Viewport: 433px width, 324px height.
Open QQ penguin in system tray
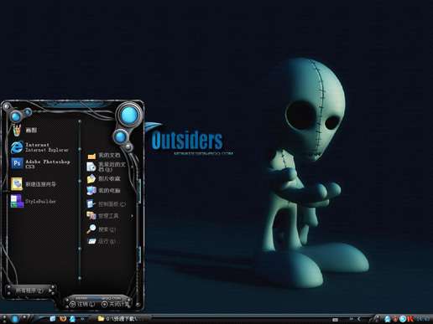pyautogui.click(x=388, y=319)
